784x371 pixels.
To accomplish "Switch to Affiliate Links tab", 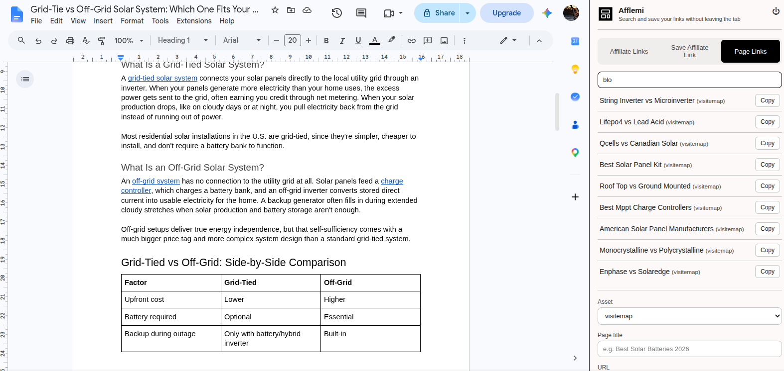I will tap(629, 51).
